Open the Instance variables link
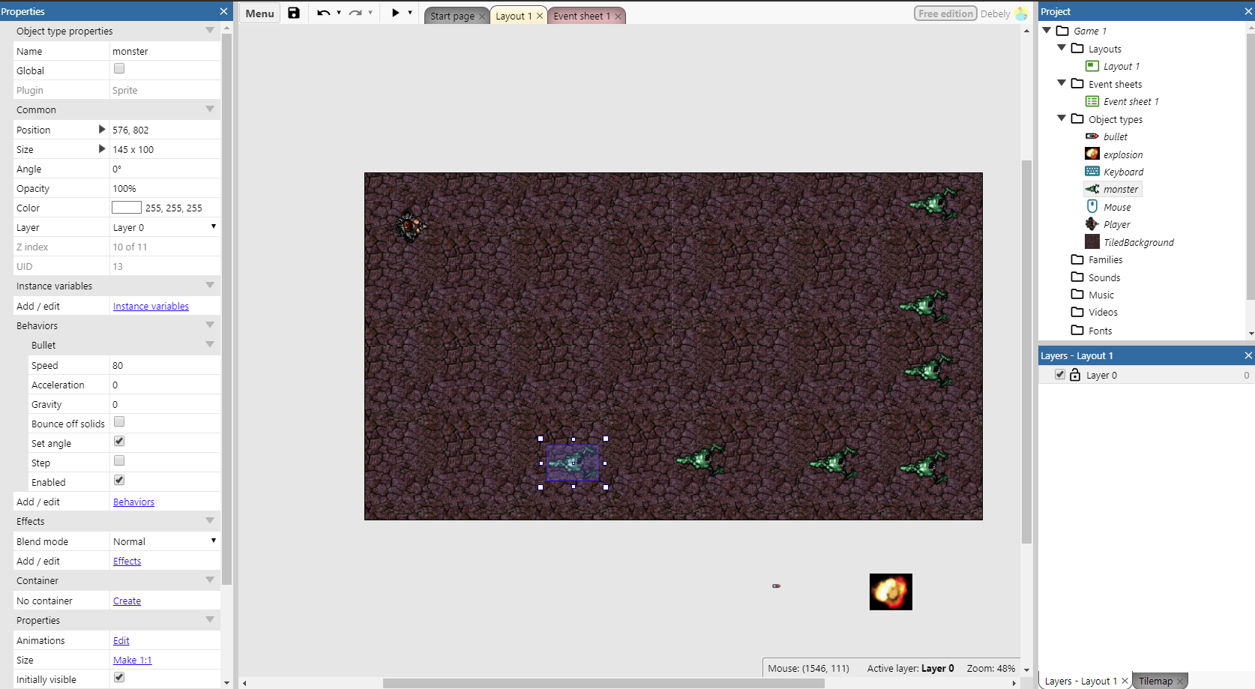 coord(151,306)
